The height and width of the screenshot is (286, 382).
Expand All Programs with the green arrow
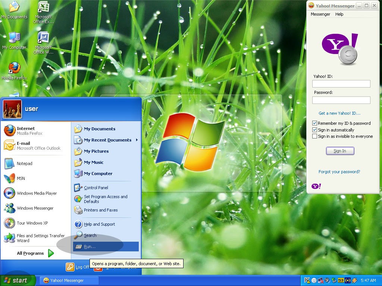coord(51,253)
